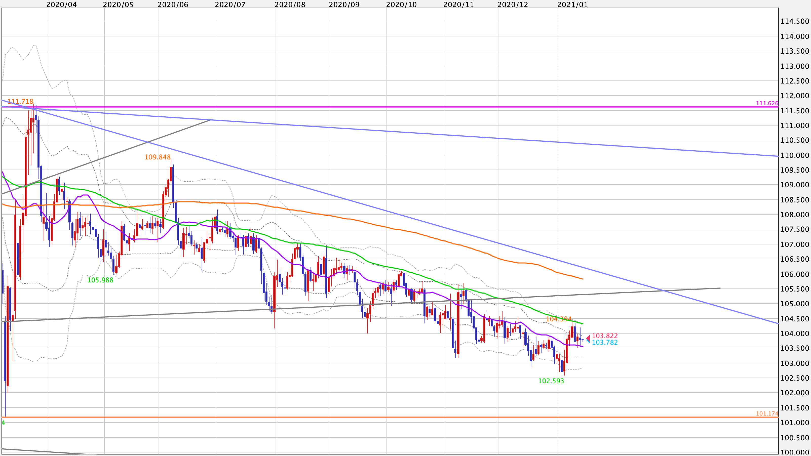Click the 109.500 price axis label

point(795,170)
